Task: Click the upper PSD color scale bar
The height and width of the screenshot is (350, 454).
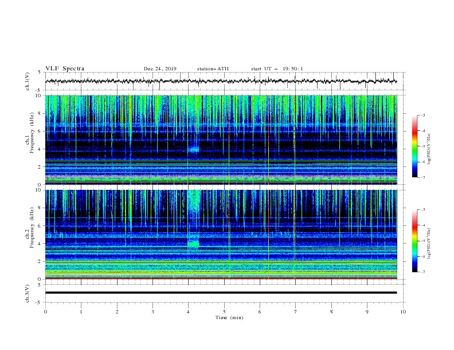Action: point(415,146)
